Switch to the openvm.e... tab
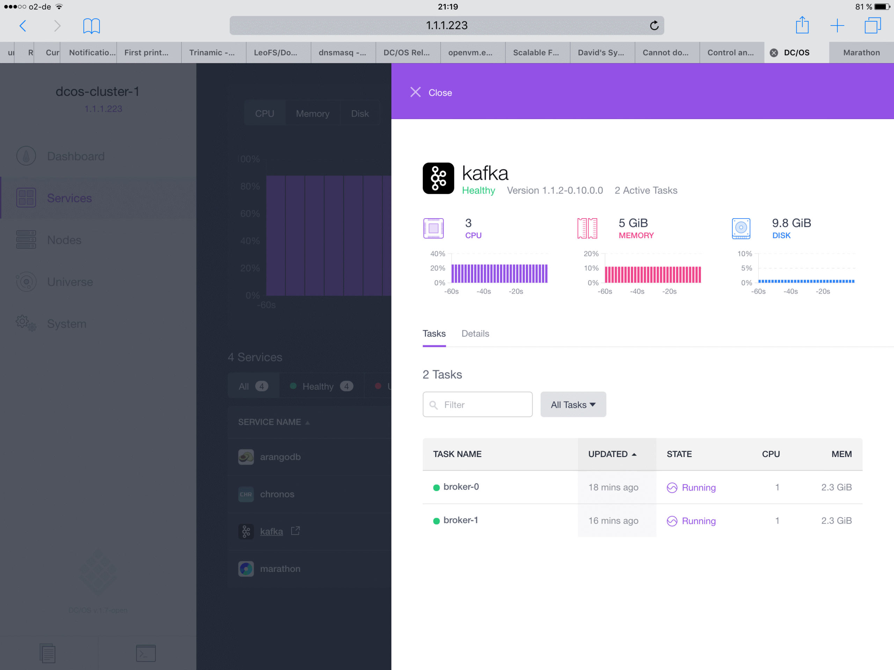This screenshot has width=894, height=670. tap(472, 52)
